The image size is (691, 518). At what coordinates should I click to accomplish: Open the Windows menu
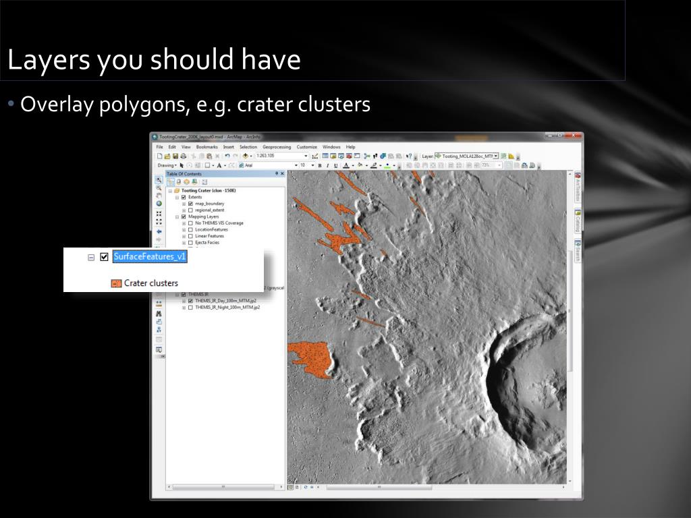pyautogui.click(x=331, y=146)
